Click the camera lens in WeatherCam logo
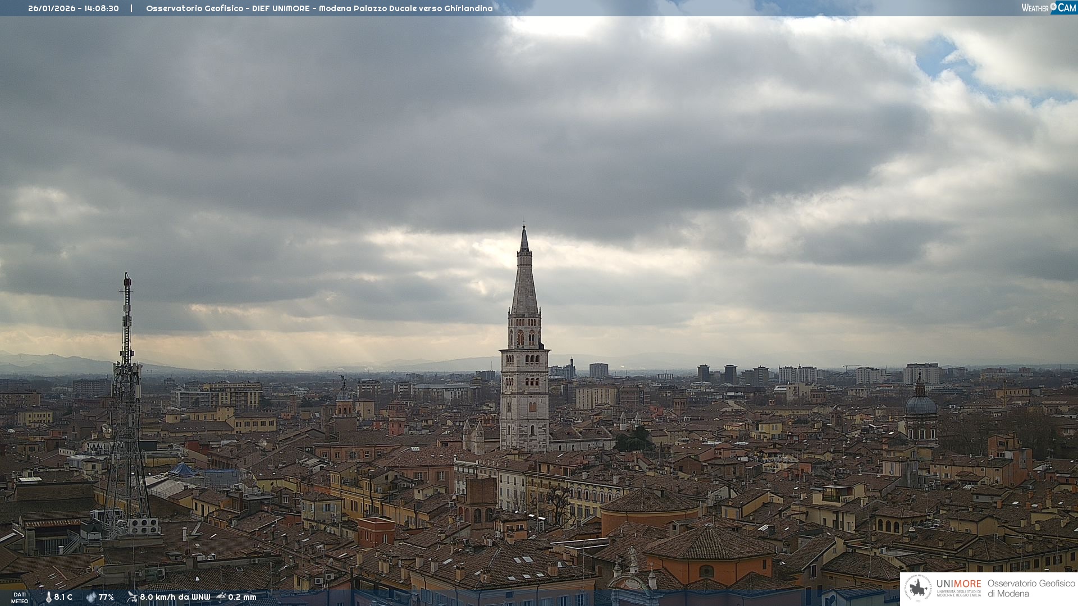The image size is (1078, 606). (1054, 6)
